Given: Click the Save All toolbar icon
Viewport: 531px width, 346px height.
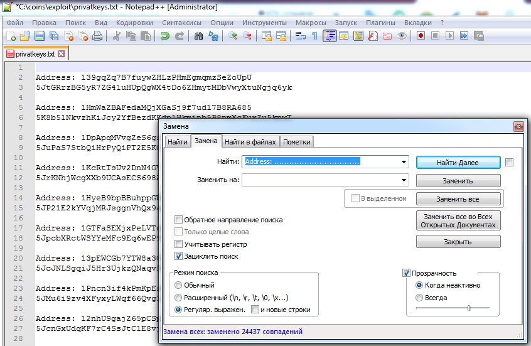Looking at the screenshot, I should pyautogui.click(x=54, y=36).
